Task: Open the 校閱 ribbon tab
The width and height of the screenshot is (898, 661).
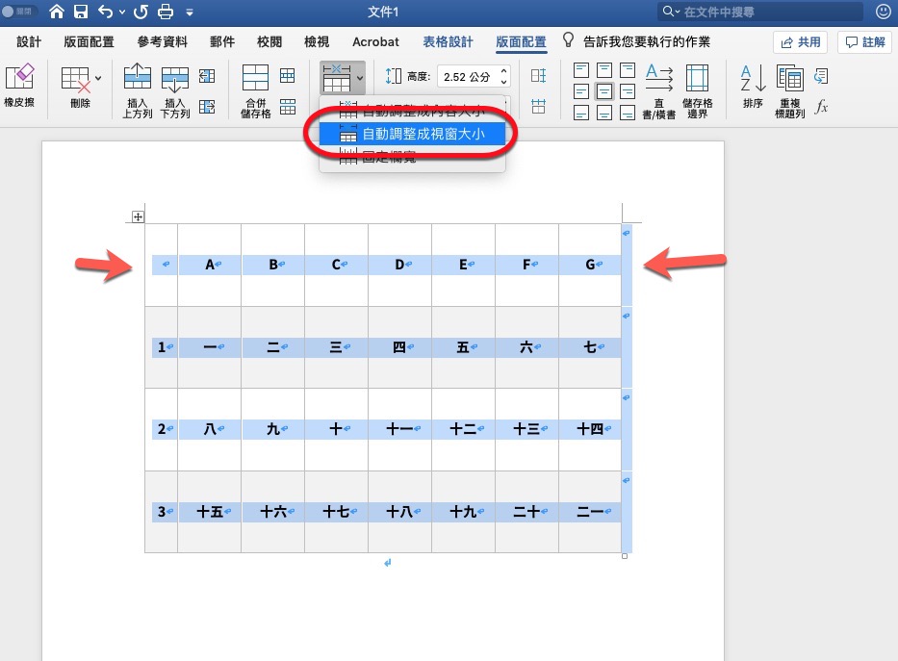Action: click(x=269, y=41)
